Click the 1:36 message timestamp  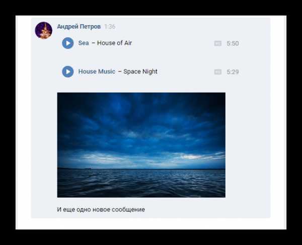(110, 26)
